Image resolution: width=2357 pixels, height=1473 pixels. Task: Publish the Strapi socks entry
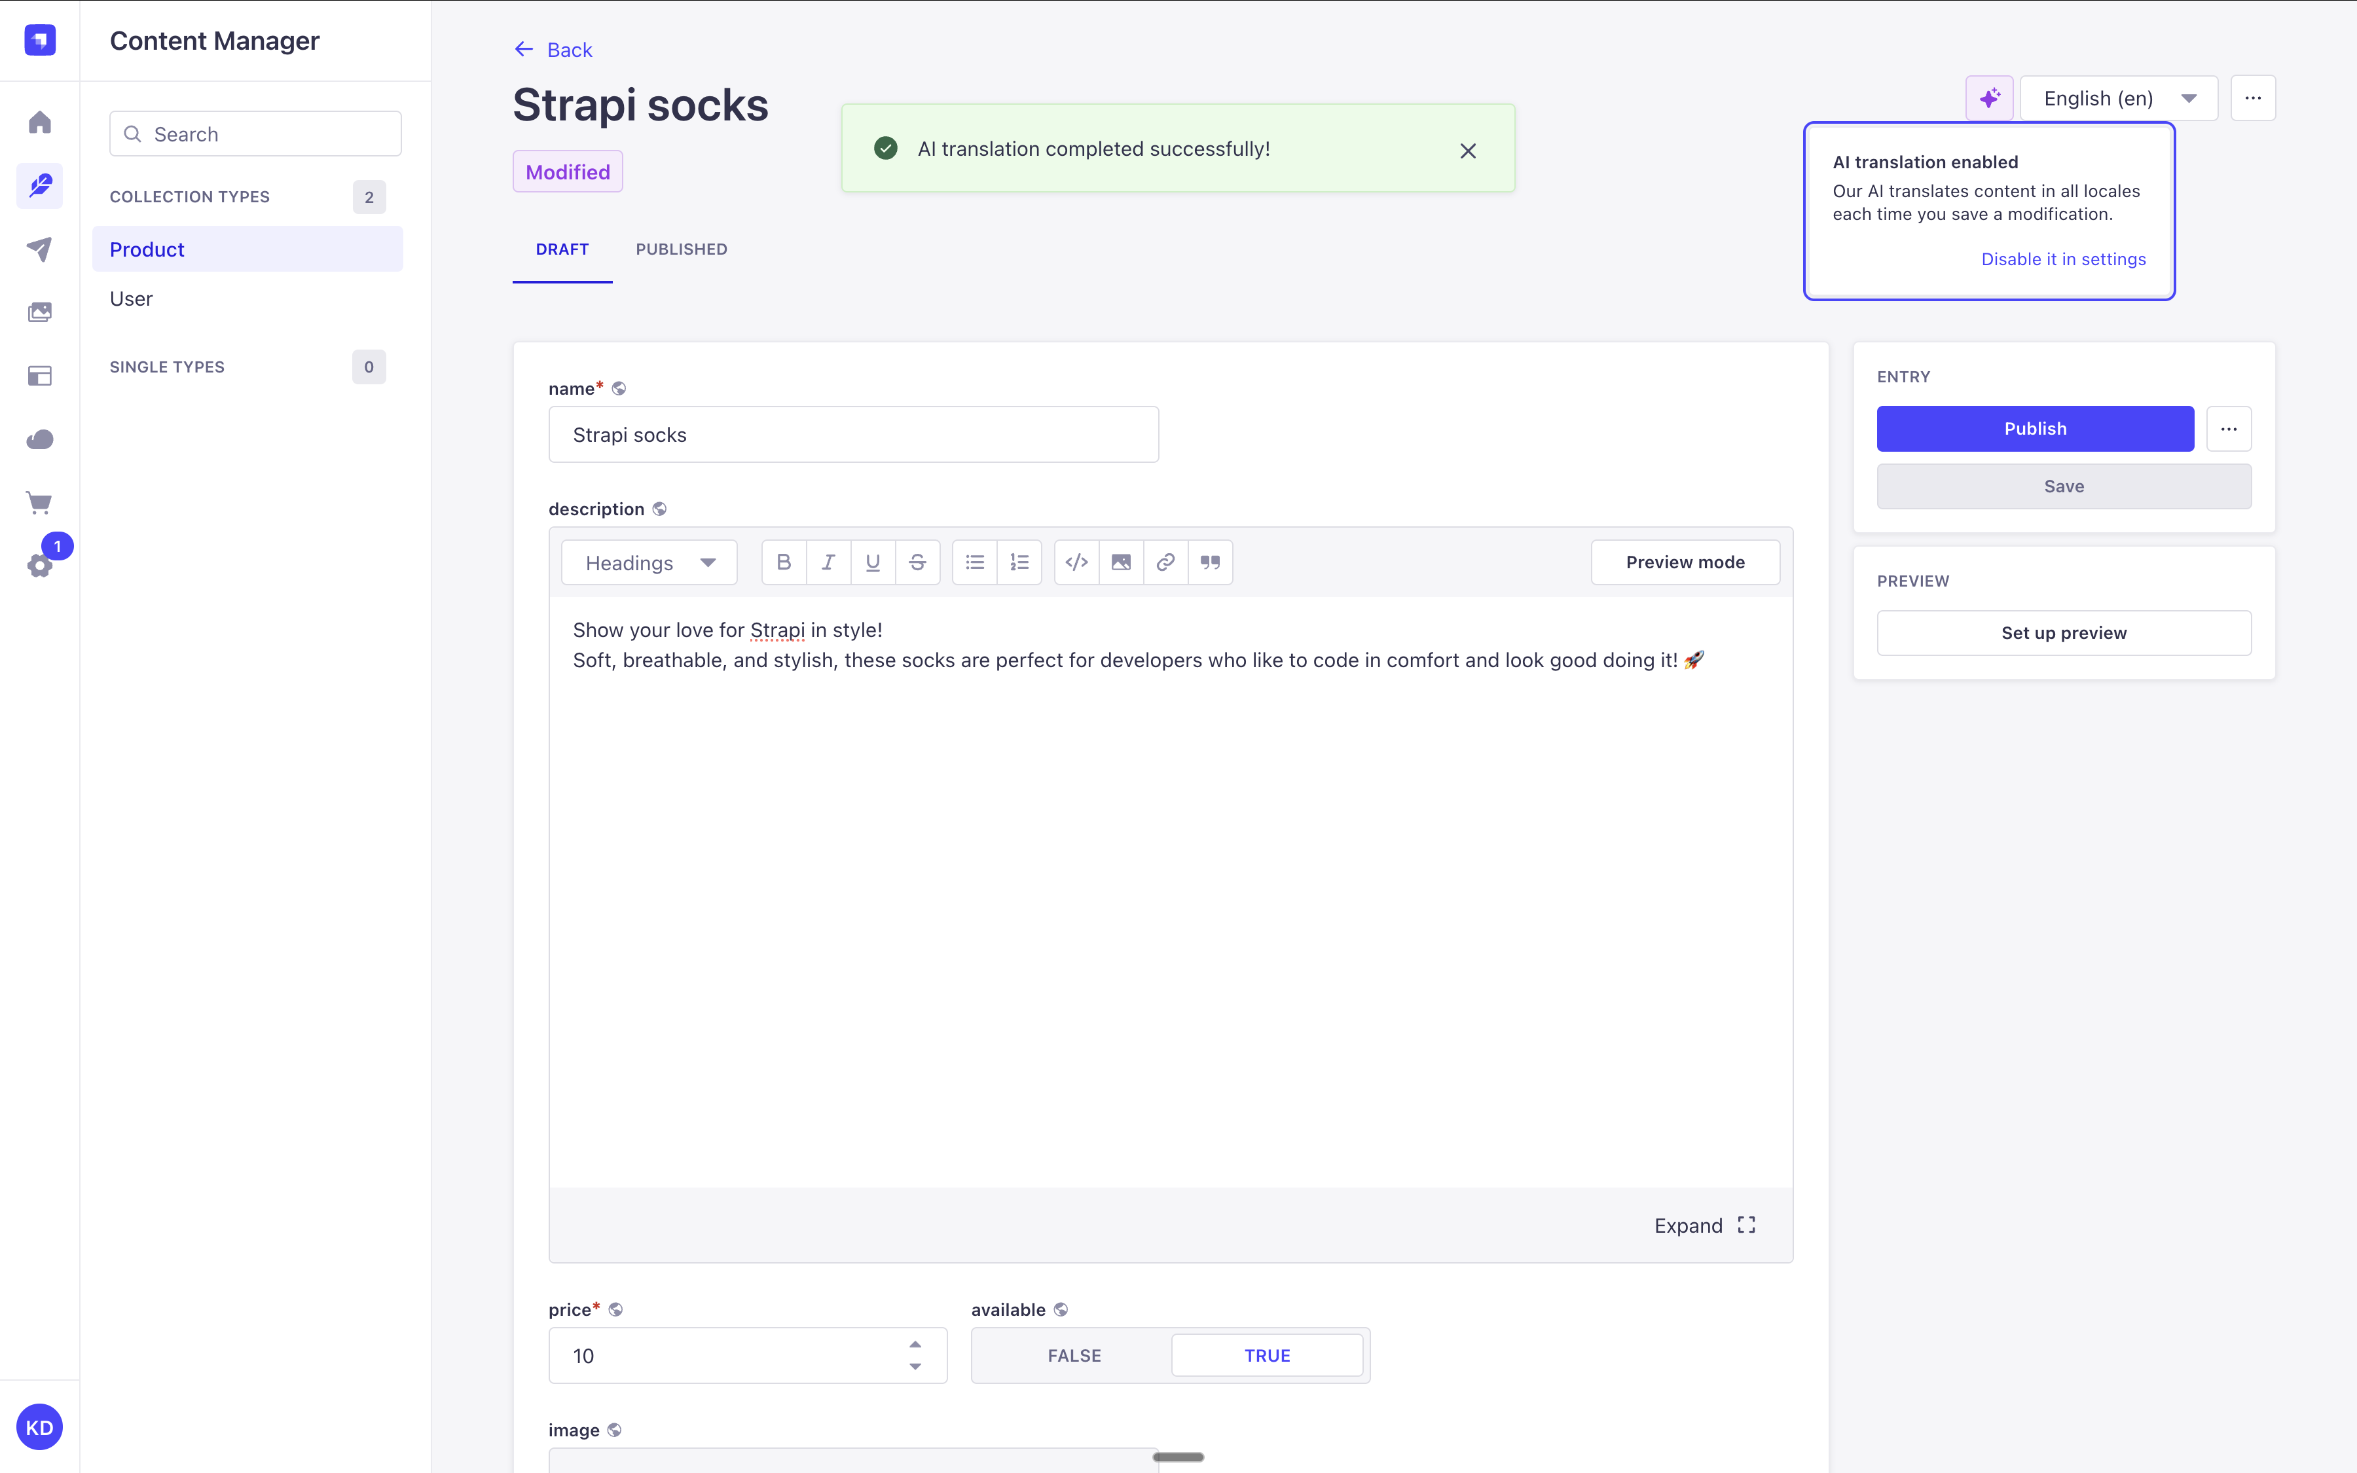(2035, 429)
